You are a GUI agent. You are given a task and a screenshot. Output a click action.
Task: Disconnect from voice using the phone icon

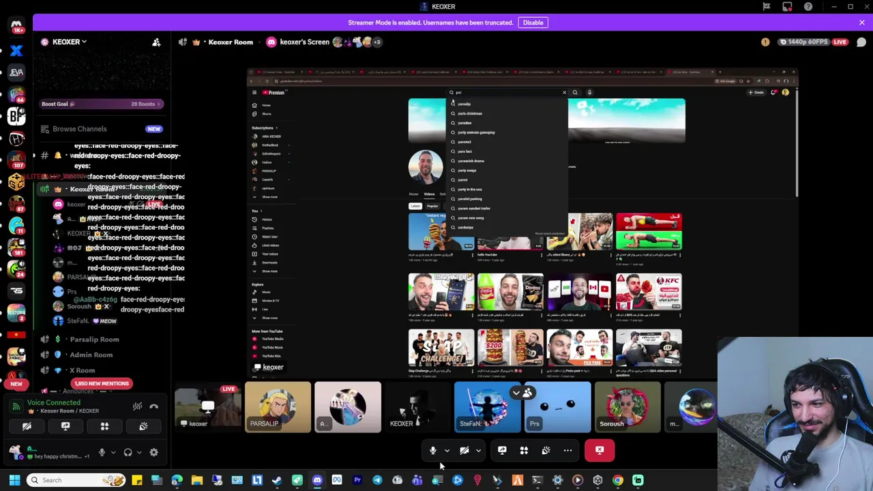[x=154, y=406]
